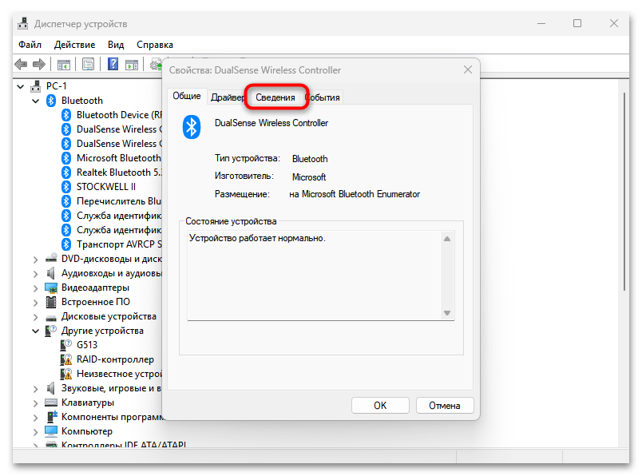Expand the Видеоадаптеры category
This screenshot has height=476, width=642.
pos(36,288)
